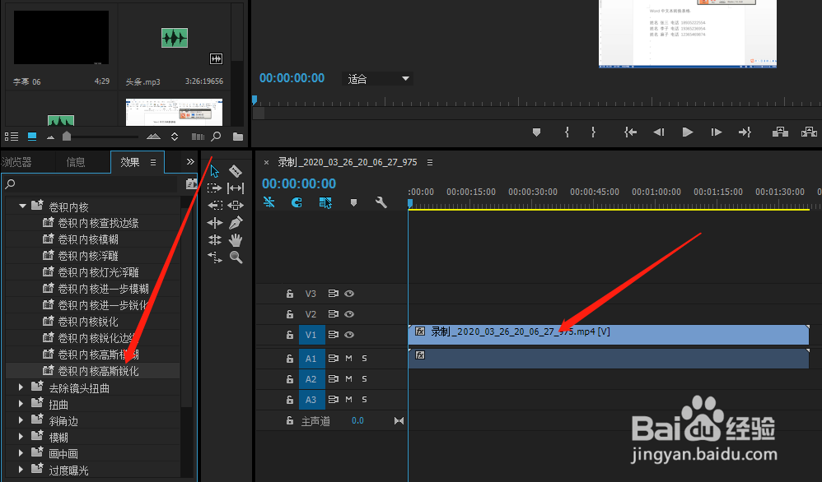
Task: Click the Extract button
Action: 809,132
